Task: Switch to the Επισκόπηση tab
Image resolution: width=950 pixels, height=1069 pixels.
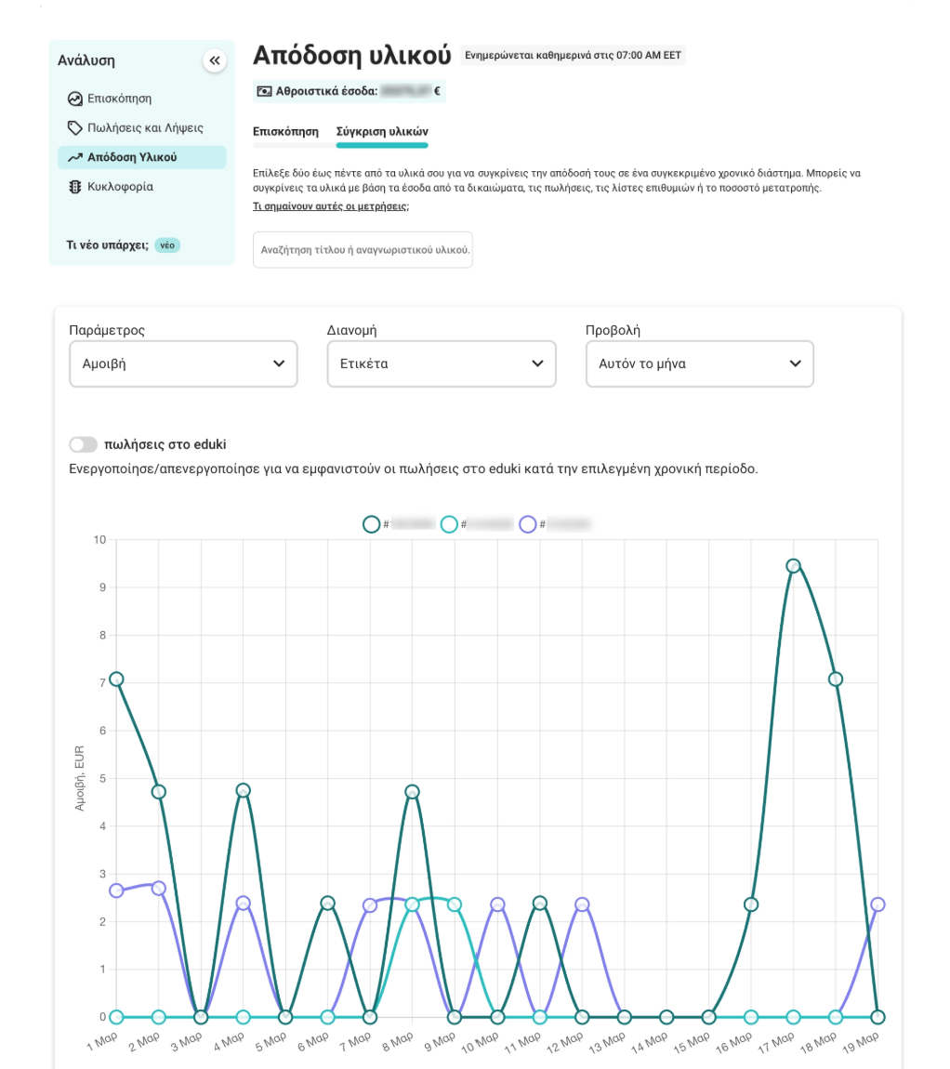Action: 285,132
